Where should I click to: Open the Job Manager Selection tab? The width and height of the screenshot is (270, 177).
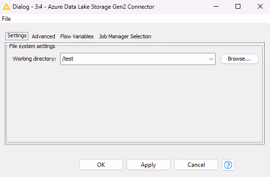pyautogui.click(x=125, y=36)
